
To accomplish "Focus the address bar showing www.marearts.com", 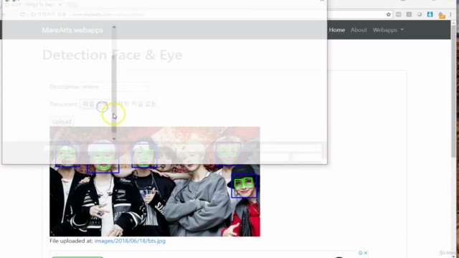I will click(108, 14).
